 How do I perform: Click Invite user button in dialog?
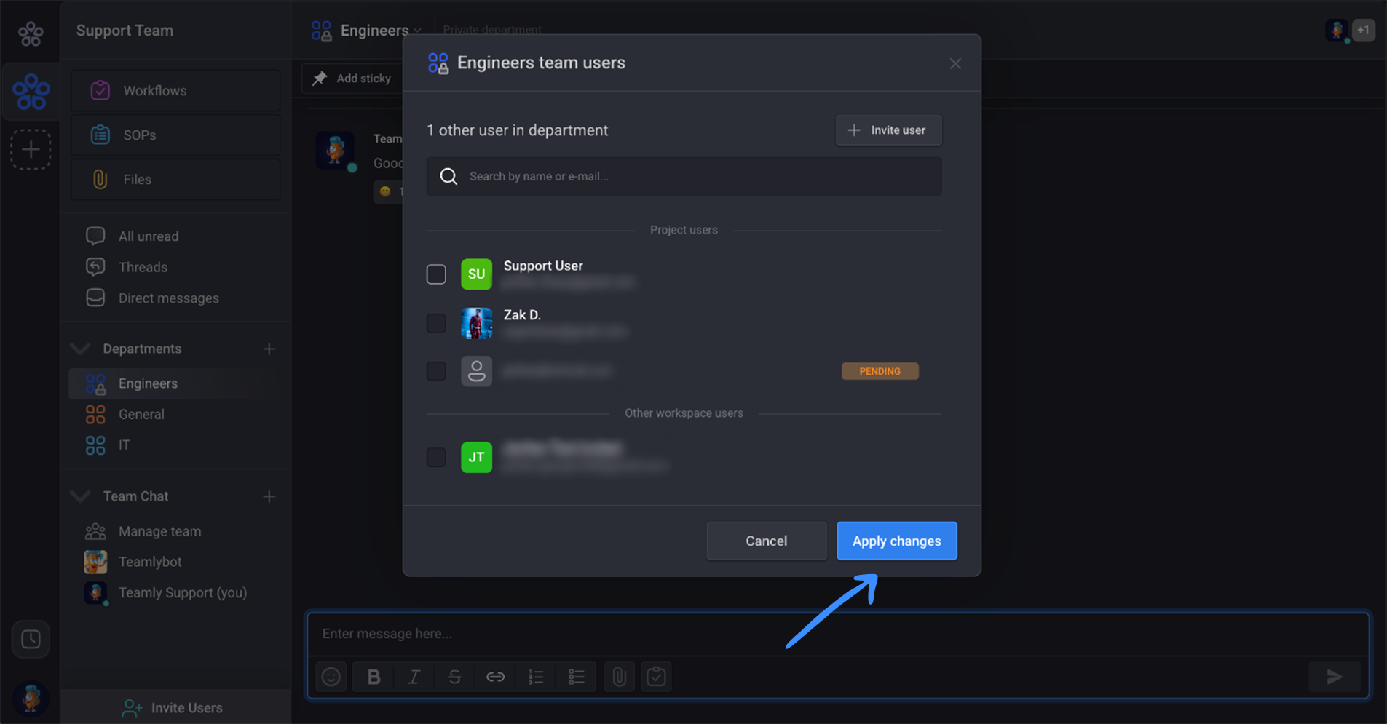click(x=888, y=130)
